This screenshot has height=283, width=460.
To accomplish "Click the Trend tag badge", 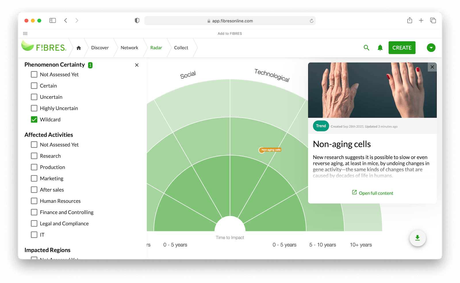I will click(321, 126).
